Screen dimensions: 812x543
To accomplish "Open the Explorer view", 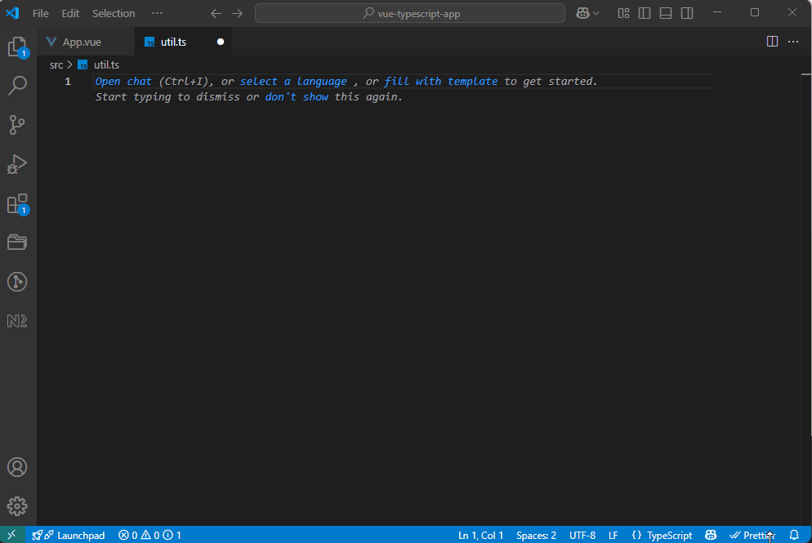I will 17,46.
